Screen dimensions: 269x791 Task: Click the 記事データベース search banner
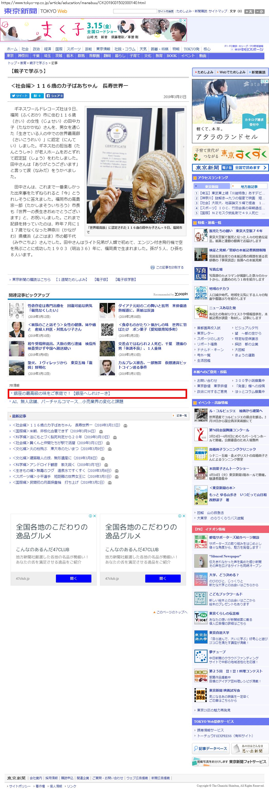(x=211, y=748)
